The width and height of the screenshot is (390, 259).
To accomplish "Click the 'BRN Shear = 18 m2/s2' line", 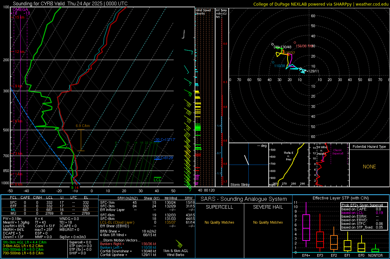I will (x=128, y=231).
